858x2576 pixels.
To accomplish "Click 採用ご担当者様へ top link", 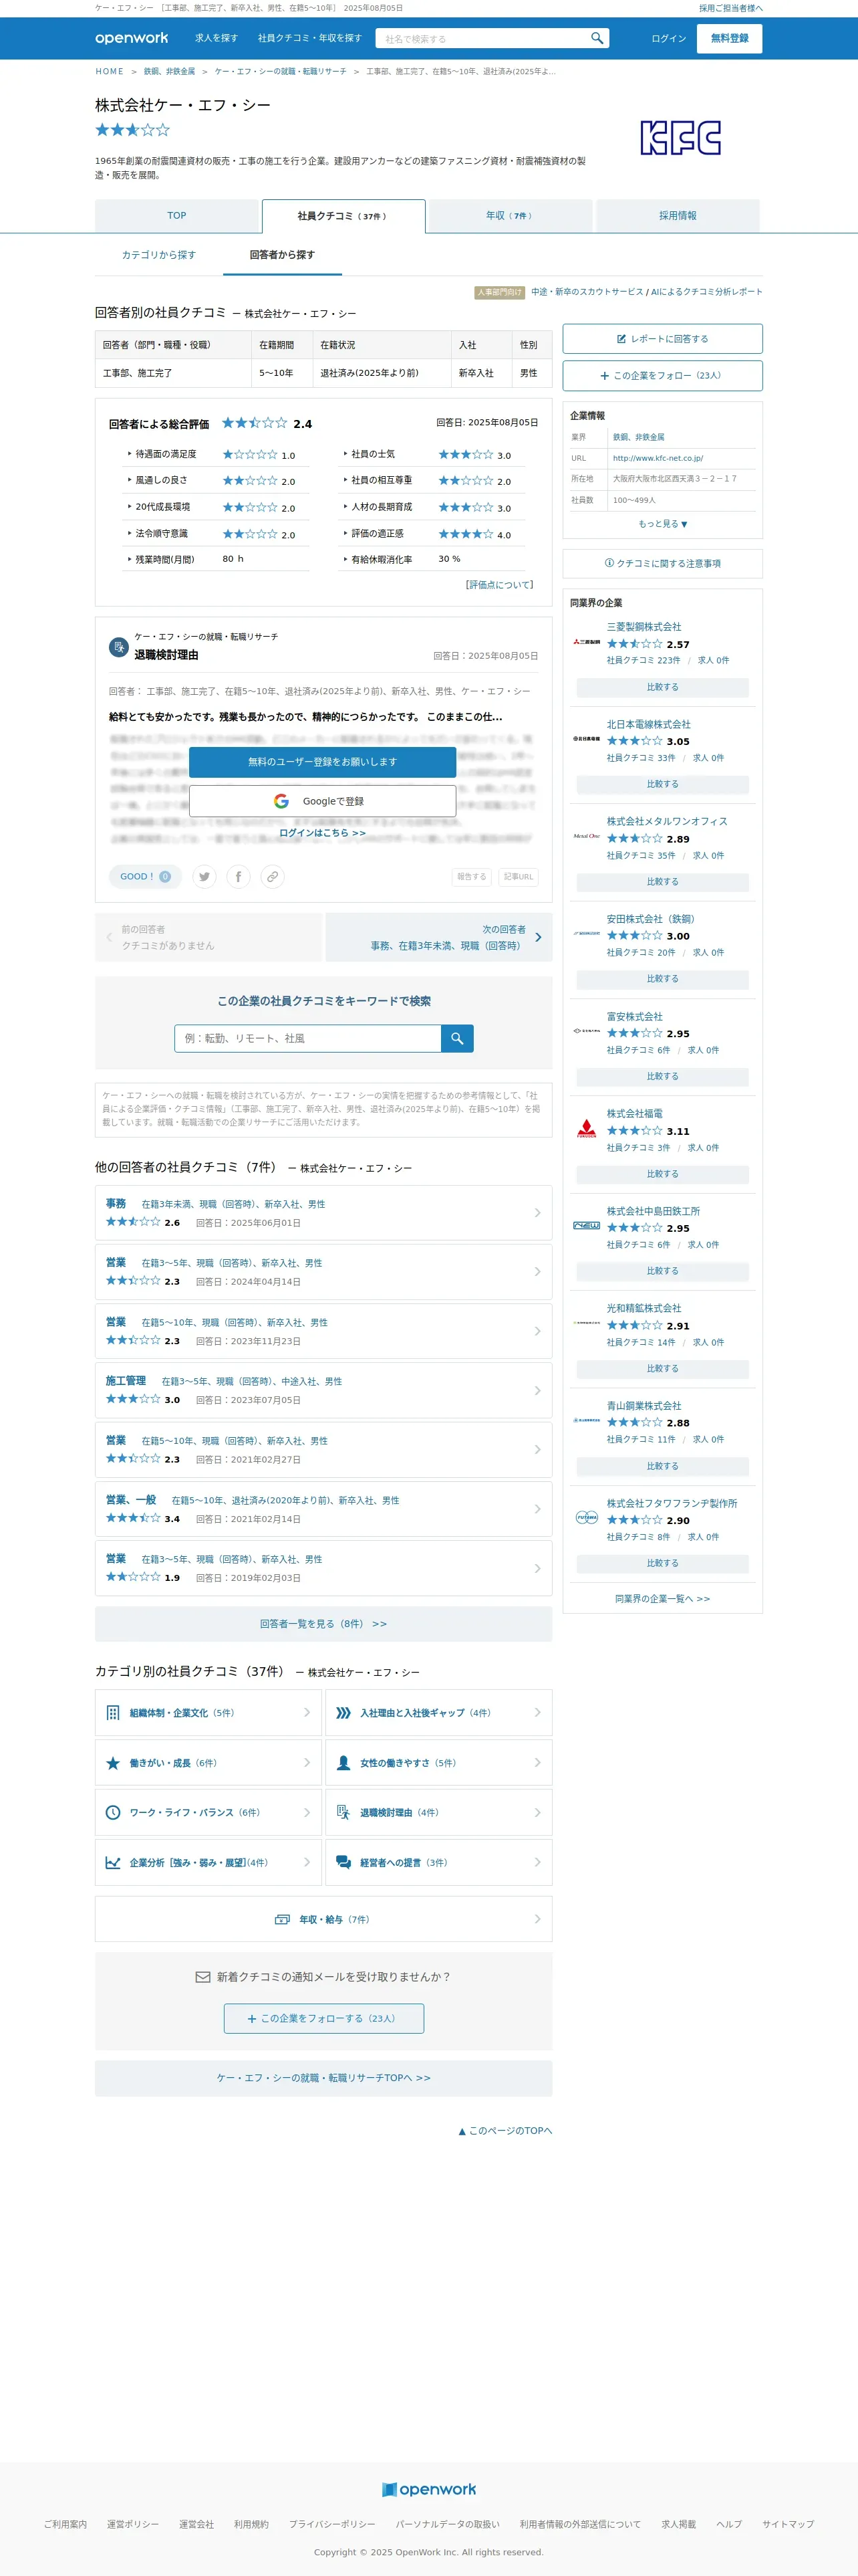I will pyautogui.click(x=730, y=8).
